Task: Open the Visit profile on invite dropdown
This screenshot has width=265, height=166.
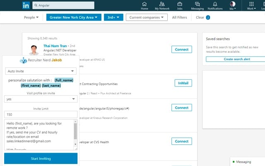Action: tap(41, 99)
